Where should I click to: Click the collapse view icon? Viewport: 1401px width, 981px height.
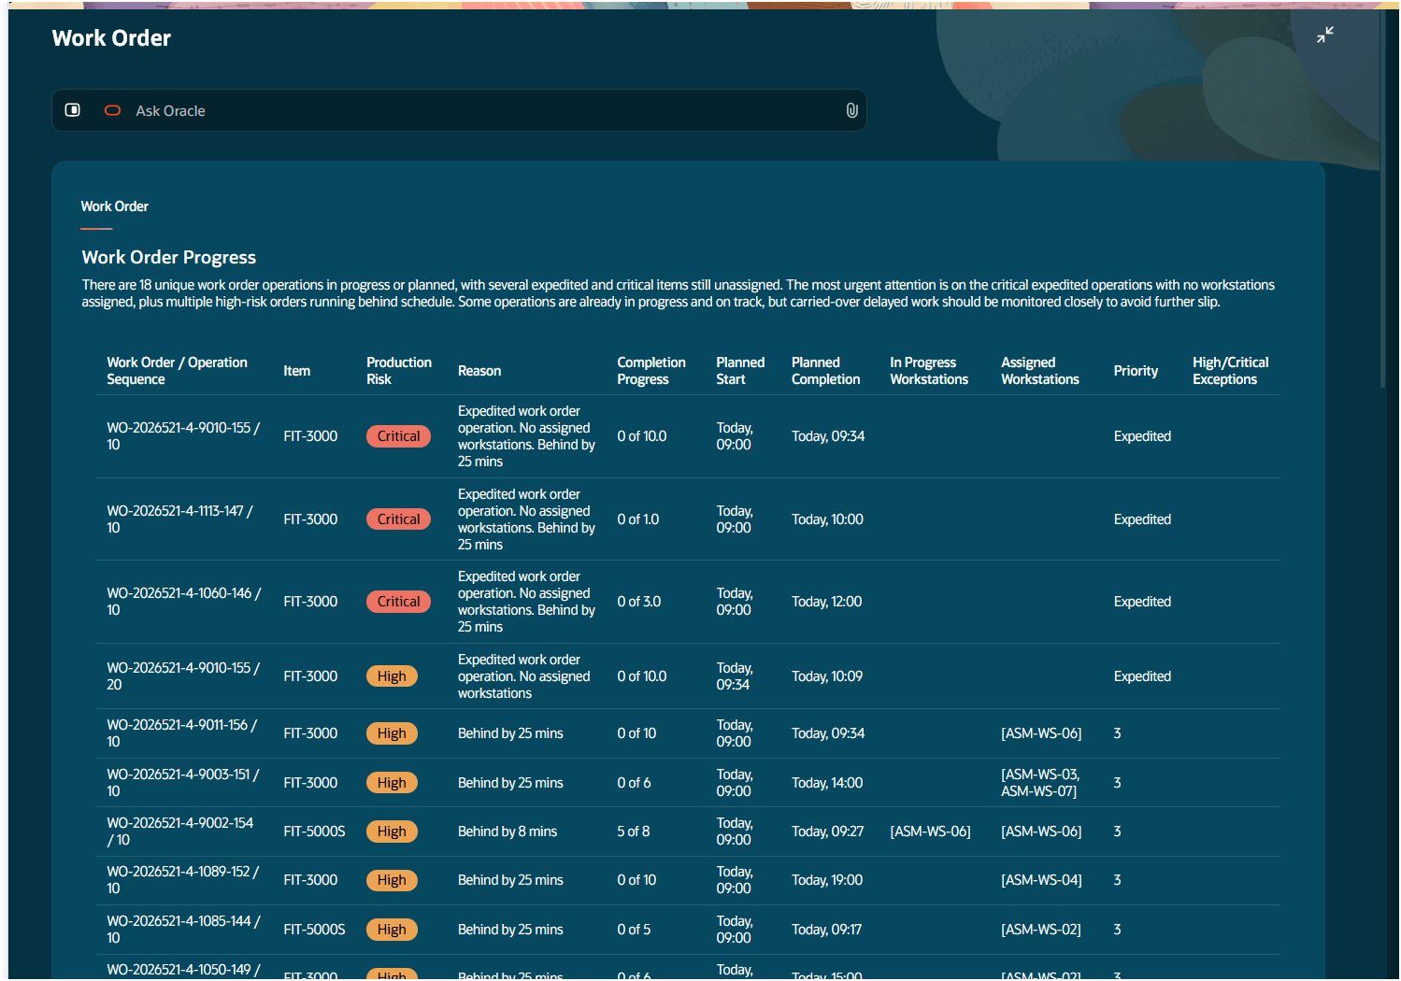click(1324, 36)
